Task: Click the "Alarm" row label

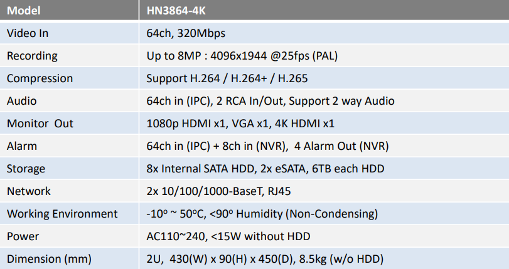Action: click(22, 146)
